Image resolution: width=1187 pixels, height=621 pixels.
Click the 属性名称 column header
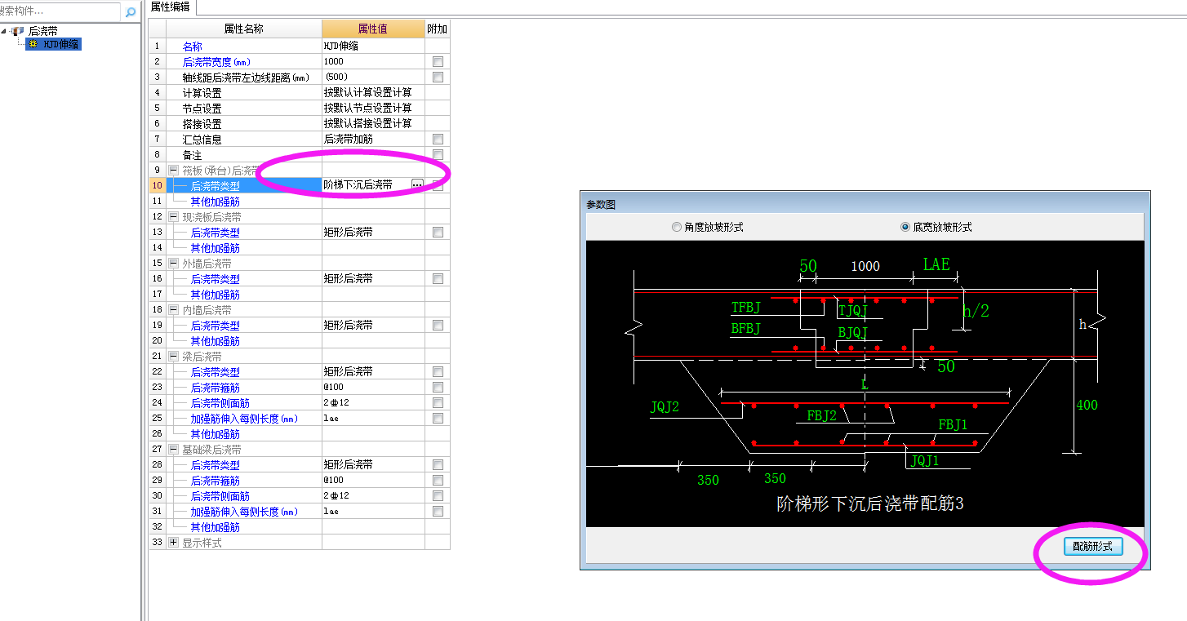pyautogui.click(x=244, y=29)
